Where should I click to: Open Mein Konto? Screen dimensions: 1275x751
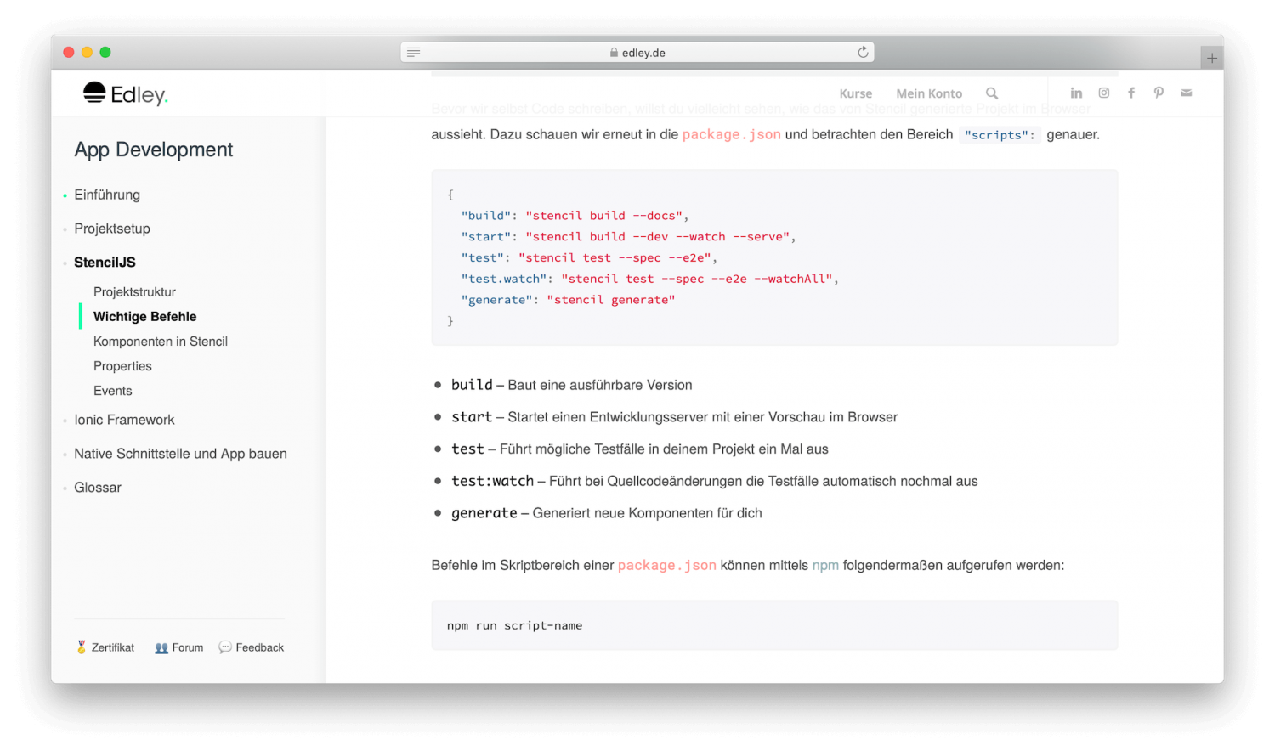pyautogui.click(x=929, y=93)
